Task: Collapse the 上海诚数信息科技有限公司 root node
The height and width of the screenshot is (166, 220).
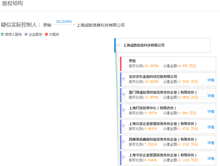Action: pos(118,45)
